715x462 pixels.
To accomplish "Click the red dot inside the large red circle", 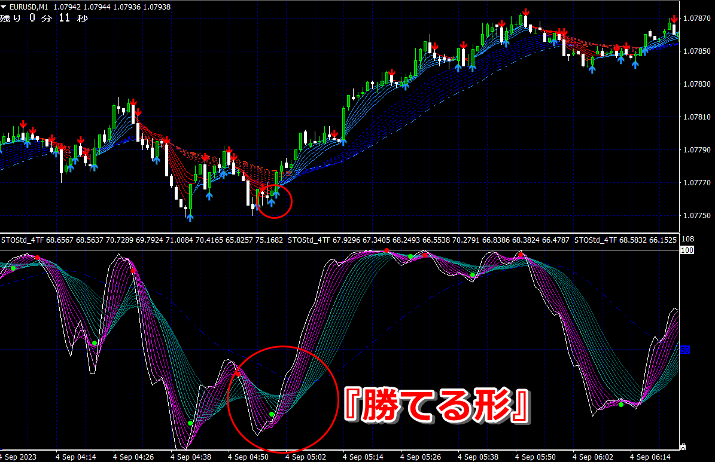I will tap(238, 374).
